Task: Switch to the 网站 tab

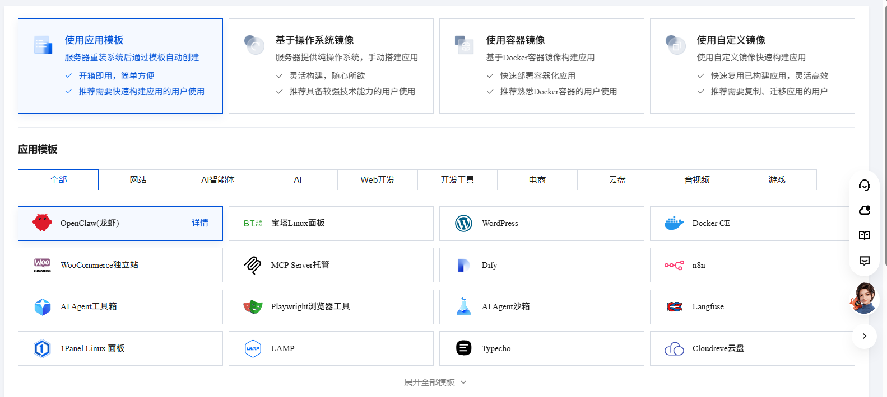Action: 138,179
